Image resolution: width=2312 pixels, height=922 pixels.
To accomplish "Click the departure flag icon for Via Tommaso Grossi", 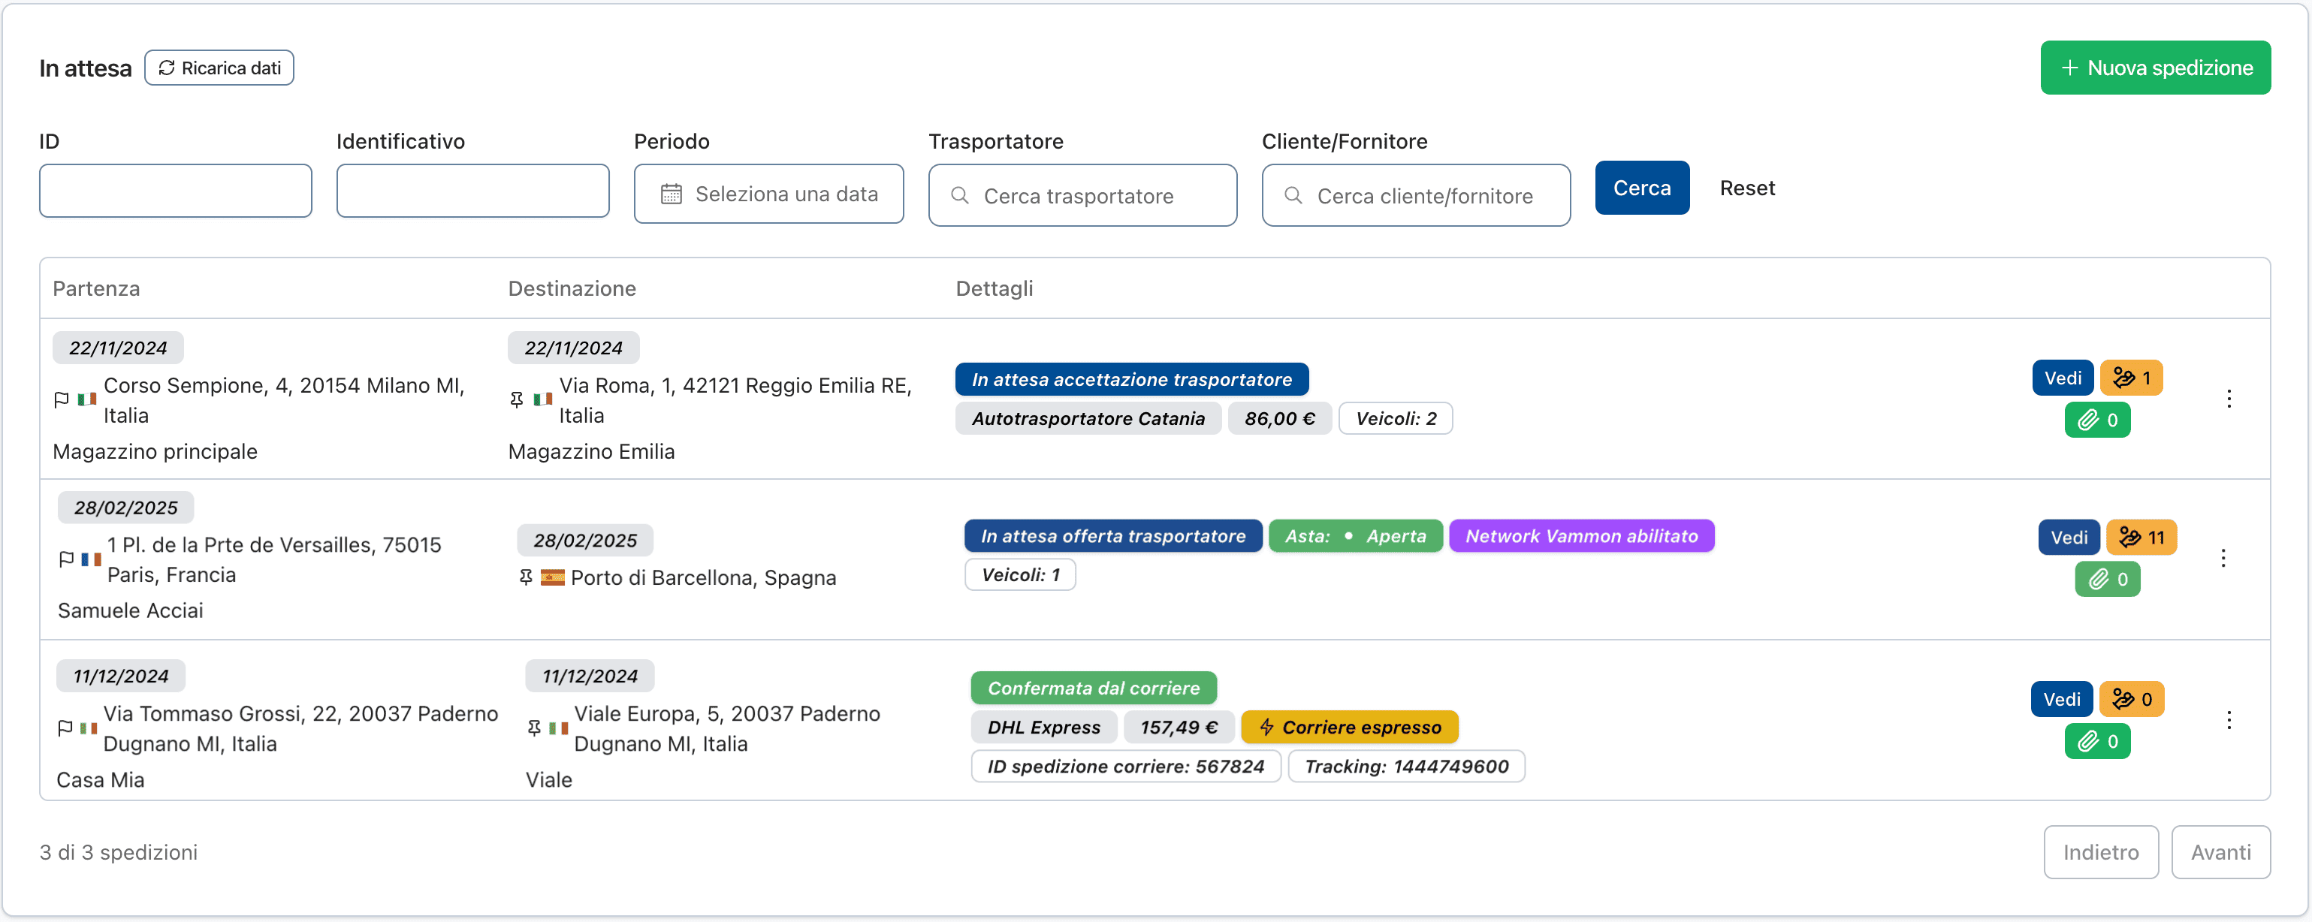I will (65, 728).
